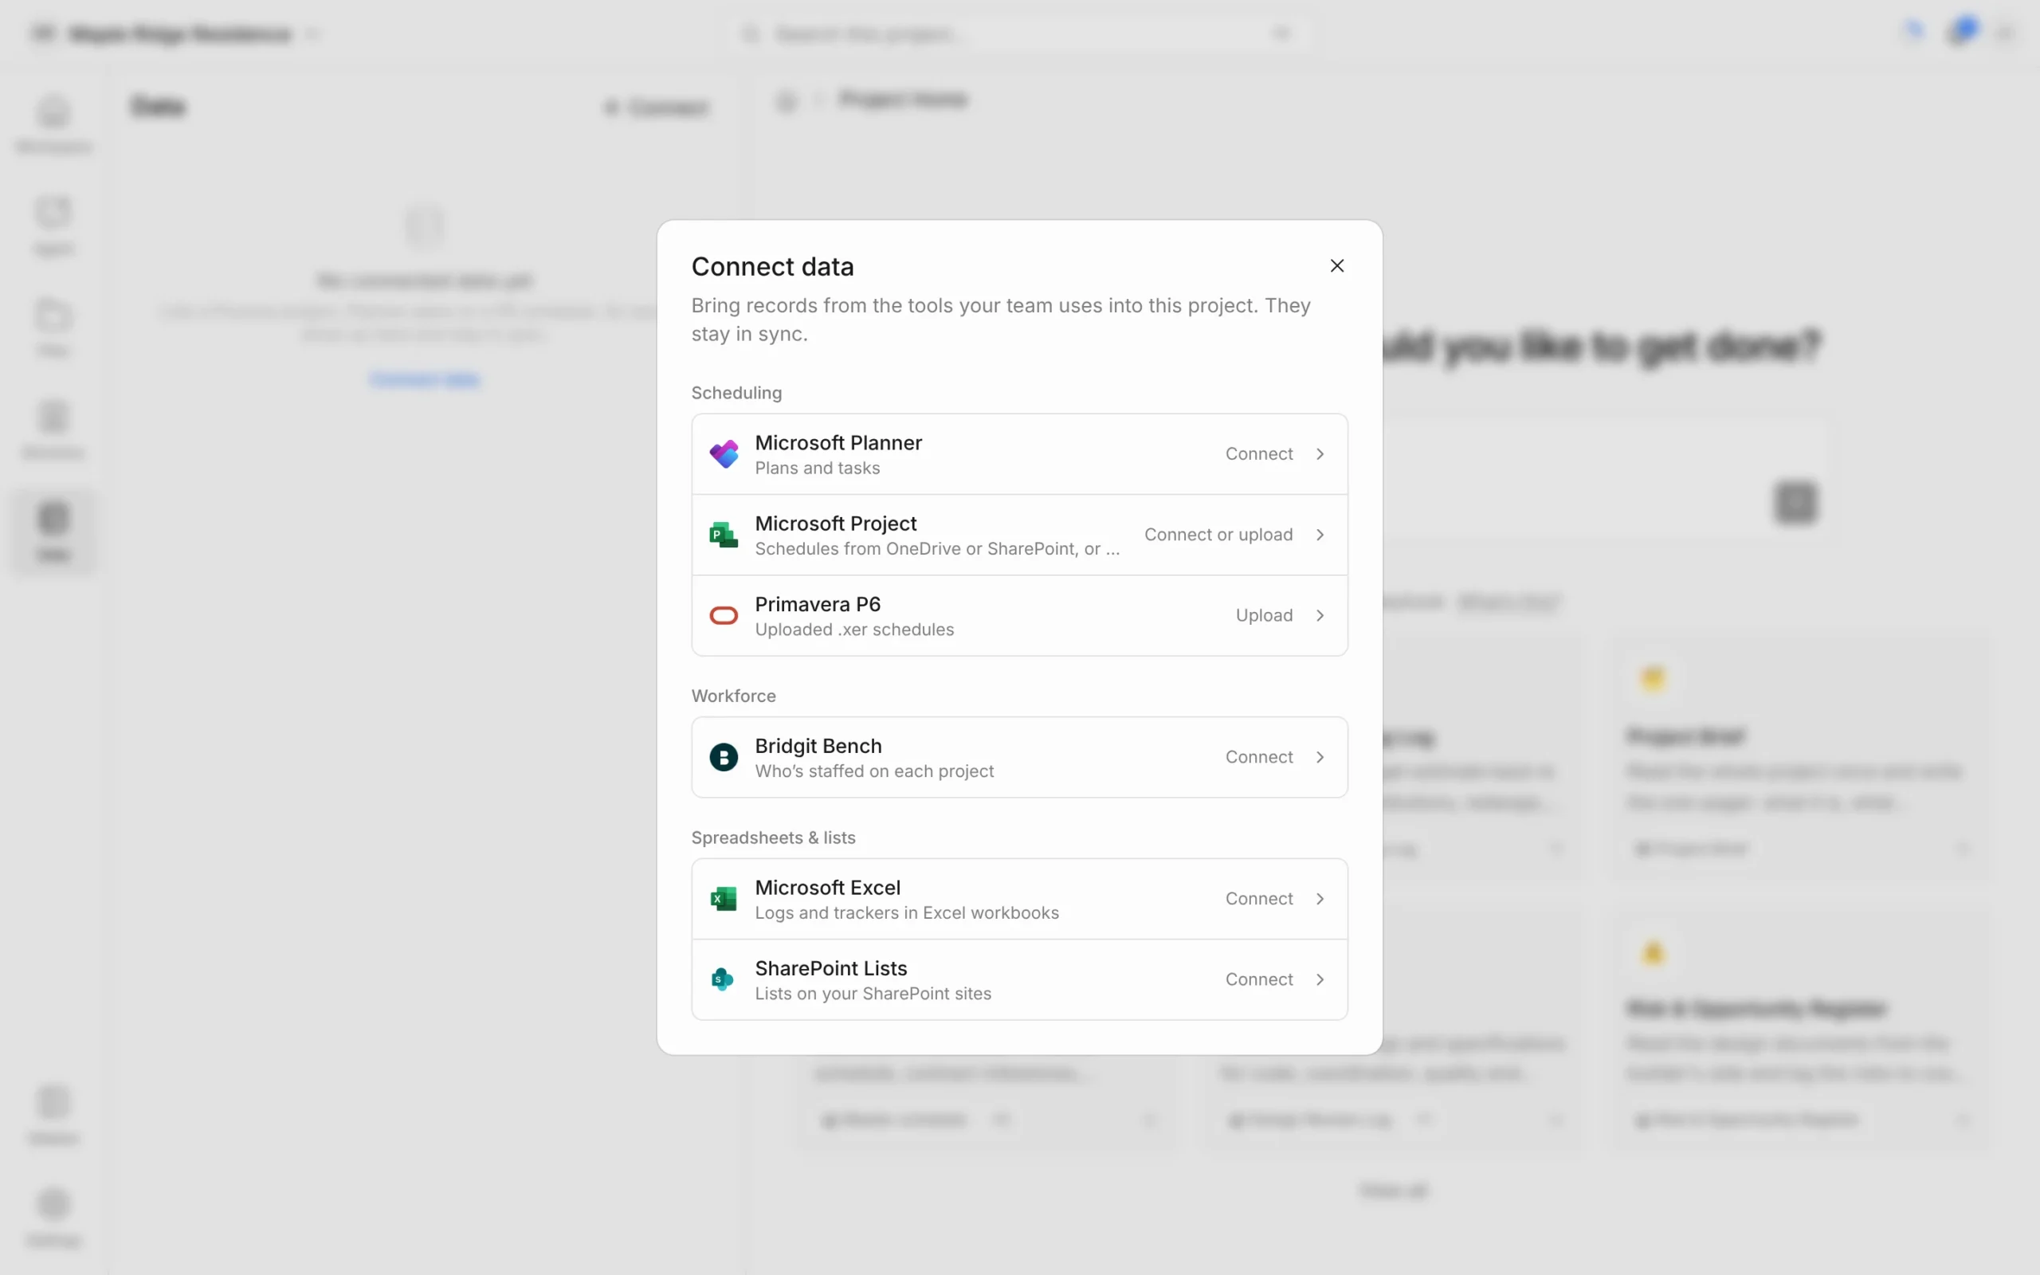Connect Microsoft Excel
The width and height of the screenshot is (2040, 1275).
click(1258, 899)
